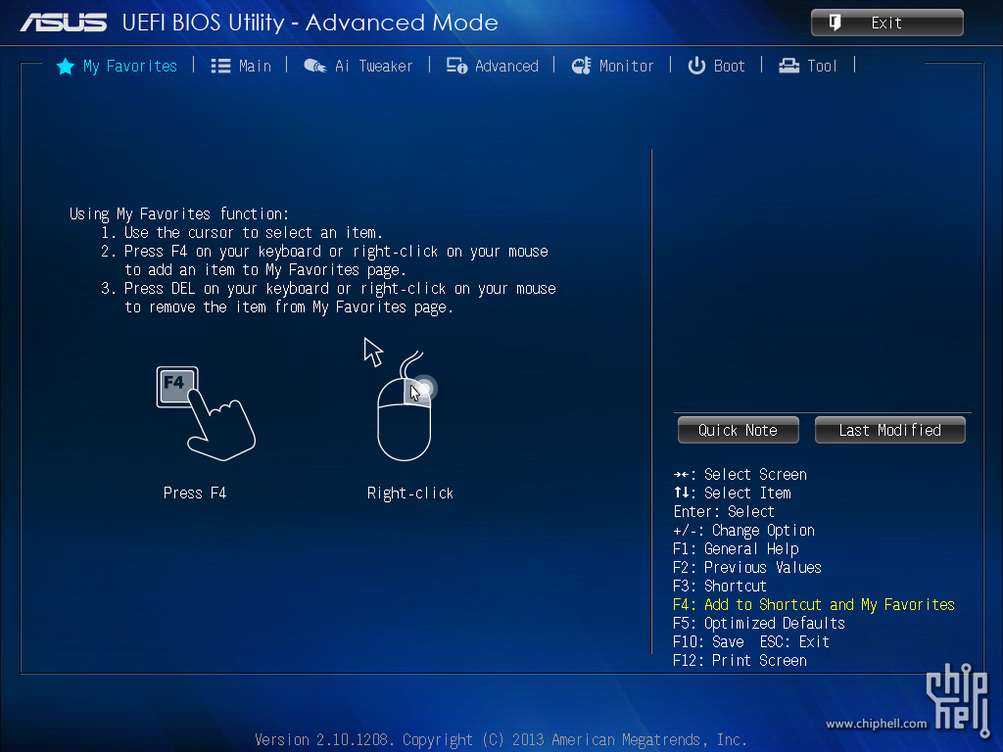Click the 'F2: Previous Values' hint

(747, 567)
